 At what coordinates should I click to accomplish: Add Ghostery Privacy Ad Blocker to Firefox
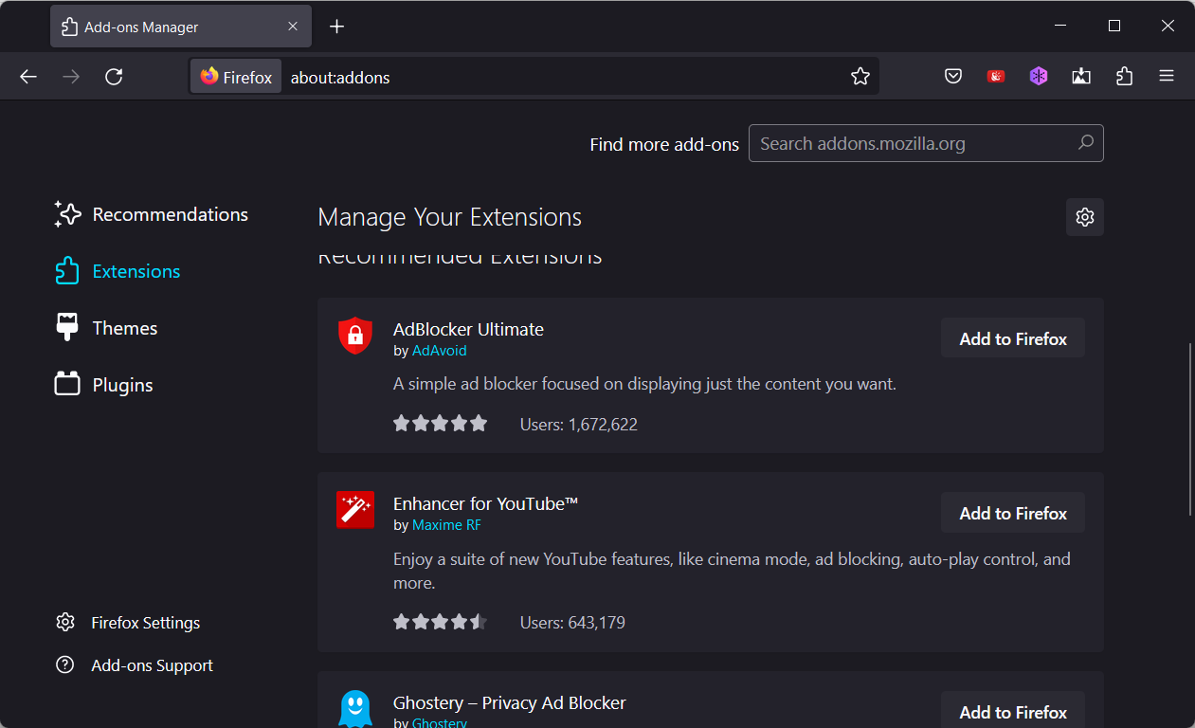coord(1013,712)
